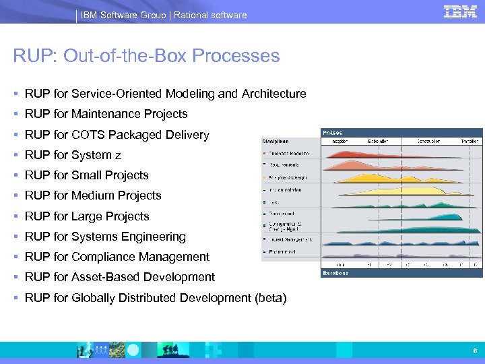
Task: Click the 'Disciplines' label in the diagram
Action: [276, 142]
